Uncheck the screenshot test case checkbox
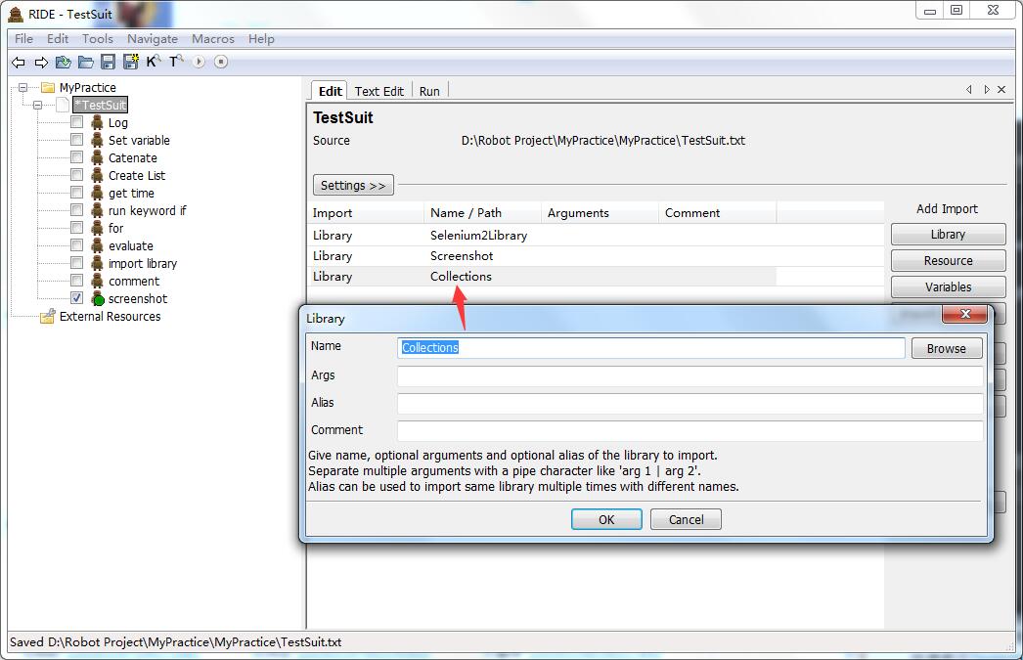The width and height of the screenshot is (1023, 660). tap(76, 298)
